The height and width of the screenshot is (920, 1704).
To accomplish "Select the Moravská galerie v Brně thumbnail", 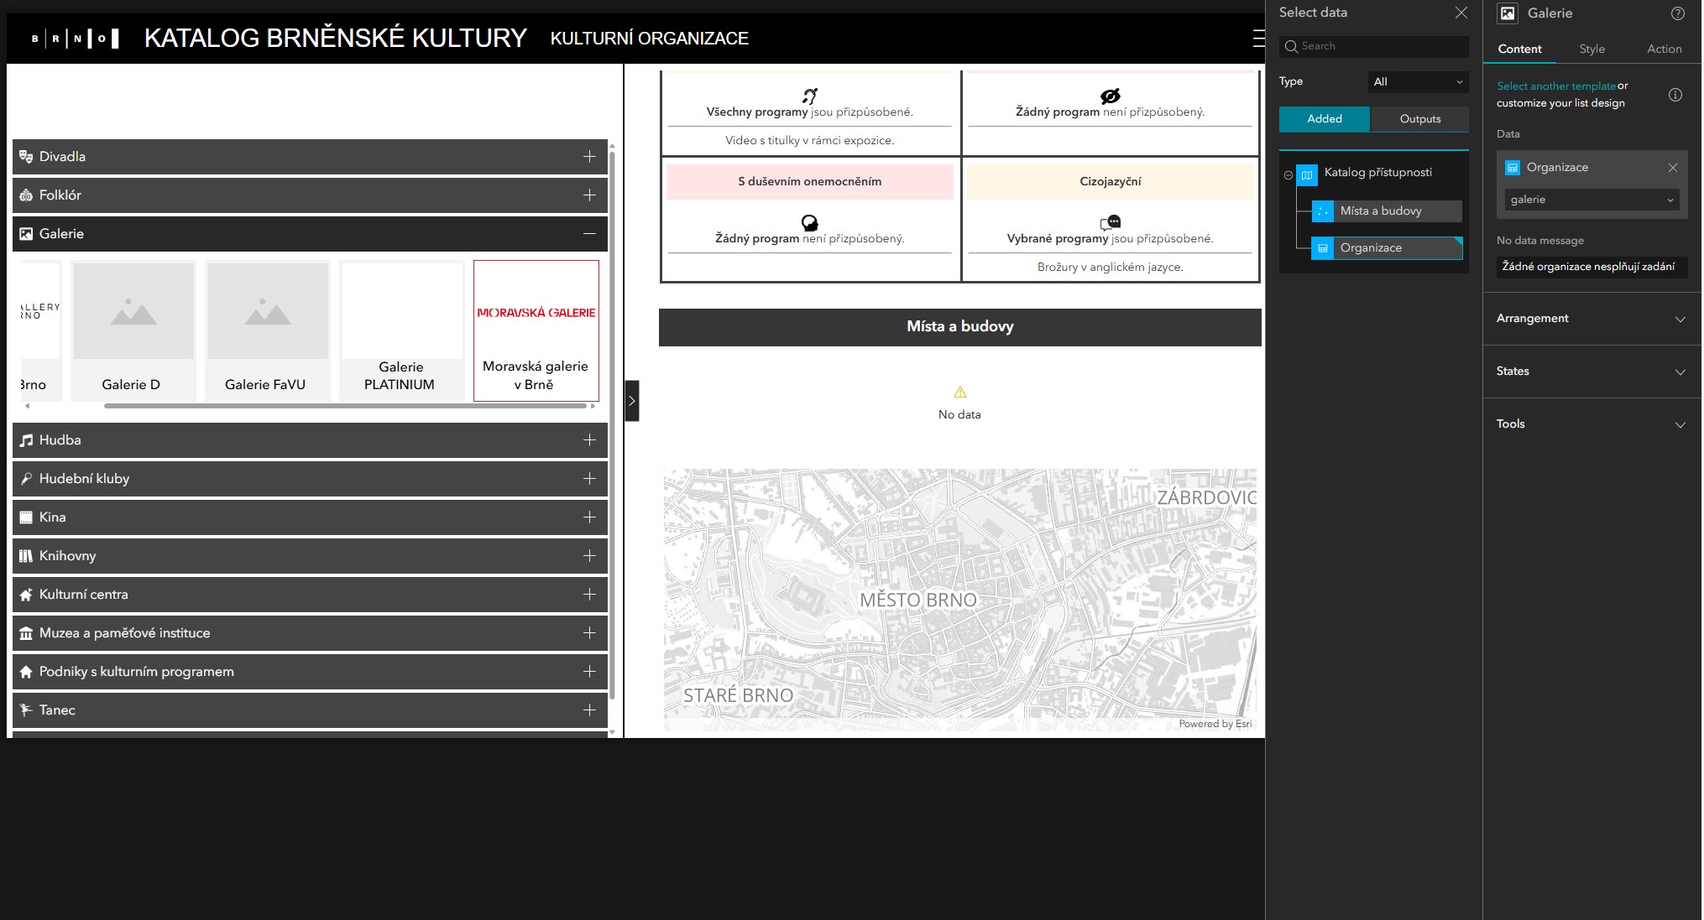I will (536, 330).
